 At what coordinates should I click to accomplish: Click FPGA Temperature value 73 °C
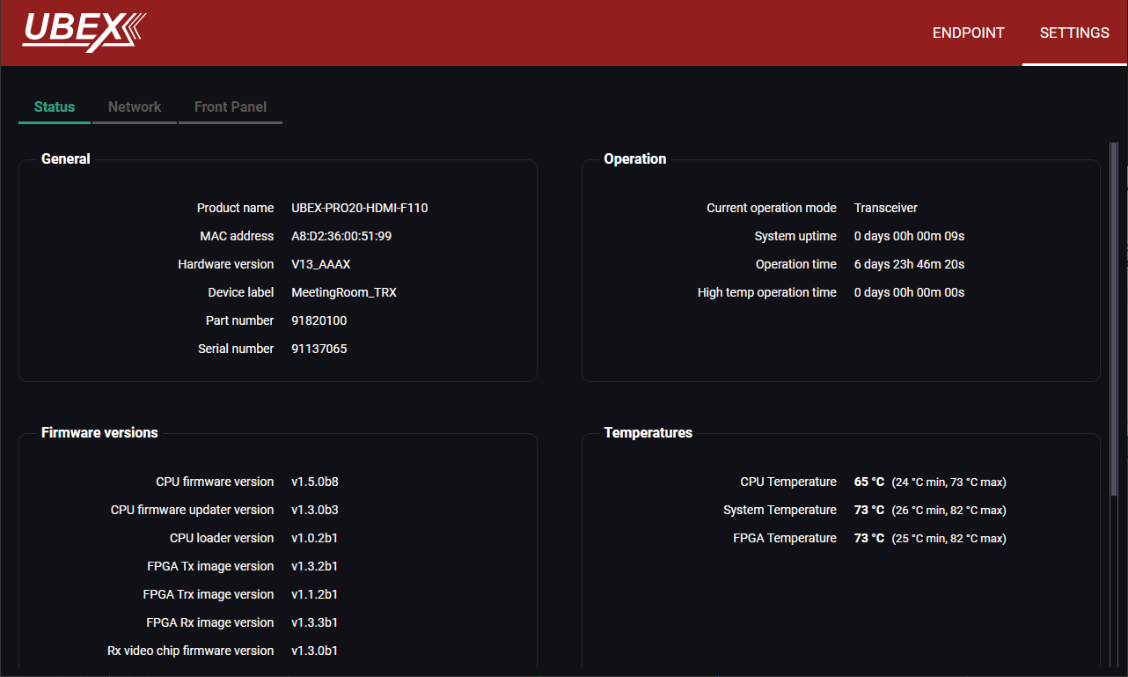[869, 538]
